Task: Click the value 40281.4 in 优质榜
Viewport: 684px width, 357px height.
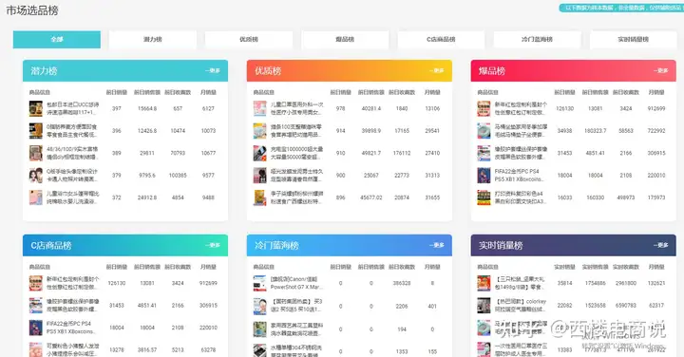Action: [x=371, y=108]
